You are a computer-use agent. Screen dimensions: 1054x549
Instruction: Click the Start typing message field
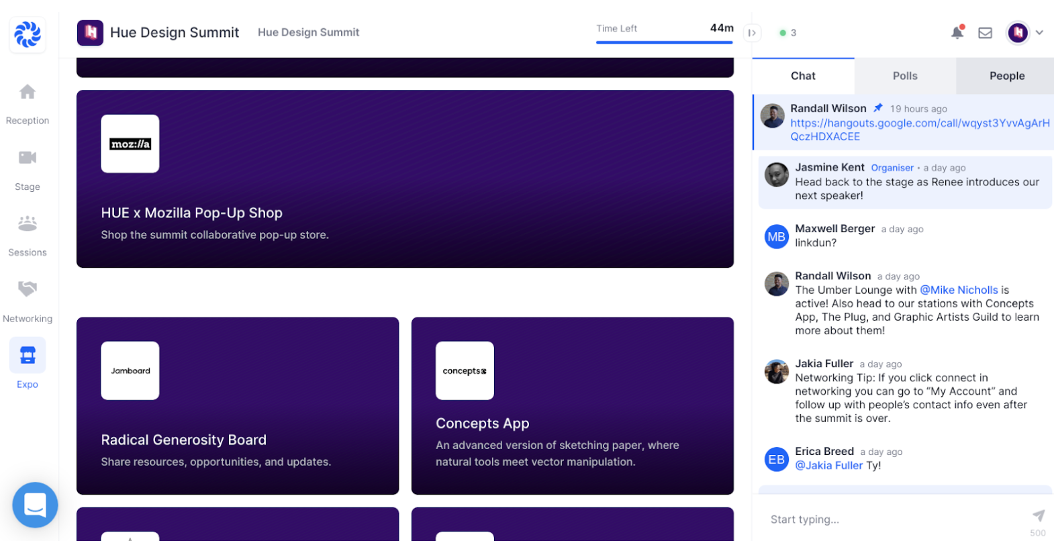point(893,519)
